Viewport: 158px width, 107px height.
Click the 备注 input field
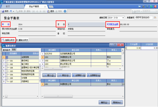click(86, 34)
